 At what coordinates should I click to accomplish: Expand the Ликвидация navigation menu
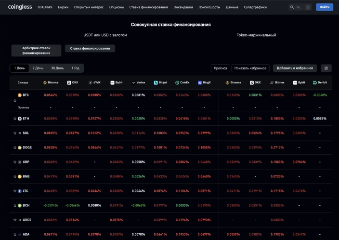(183, 8)
